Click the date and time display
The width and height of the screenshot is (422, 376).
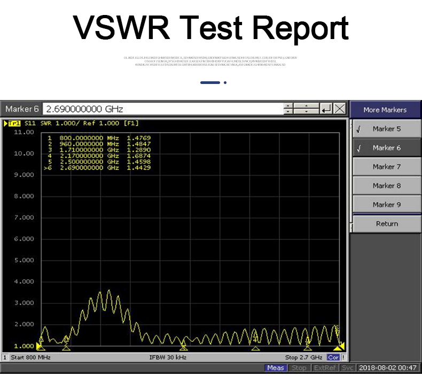(x=388, y=368)
